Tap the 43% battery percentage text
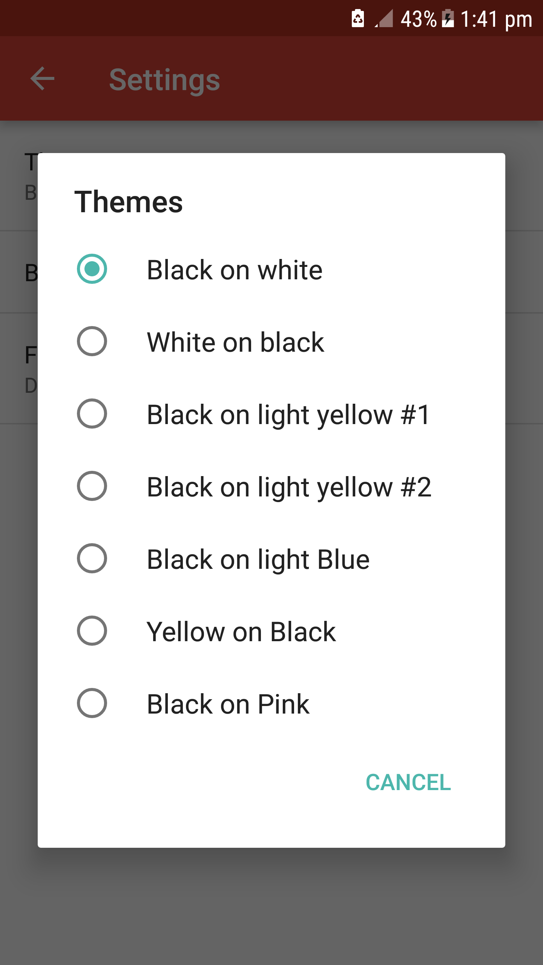This screenshot has width=543, height=965. tap(418, 19)
